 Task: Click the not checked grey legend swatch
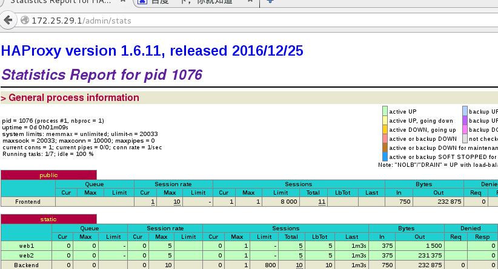pos(465,139)
